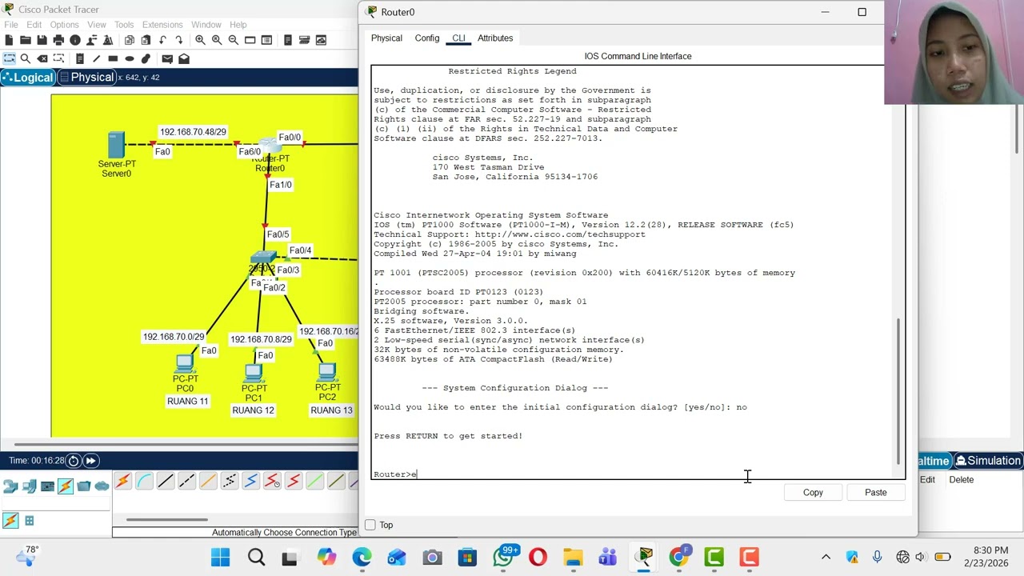Pick the Place Note tool

tap(79, 58)
